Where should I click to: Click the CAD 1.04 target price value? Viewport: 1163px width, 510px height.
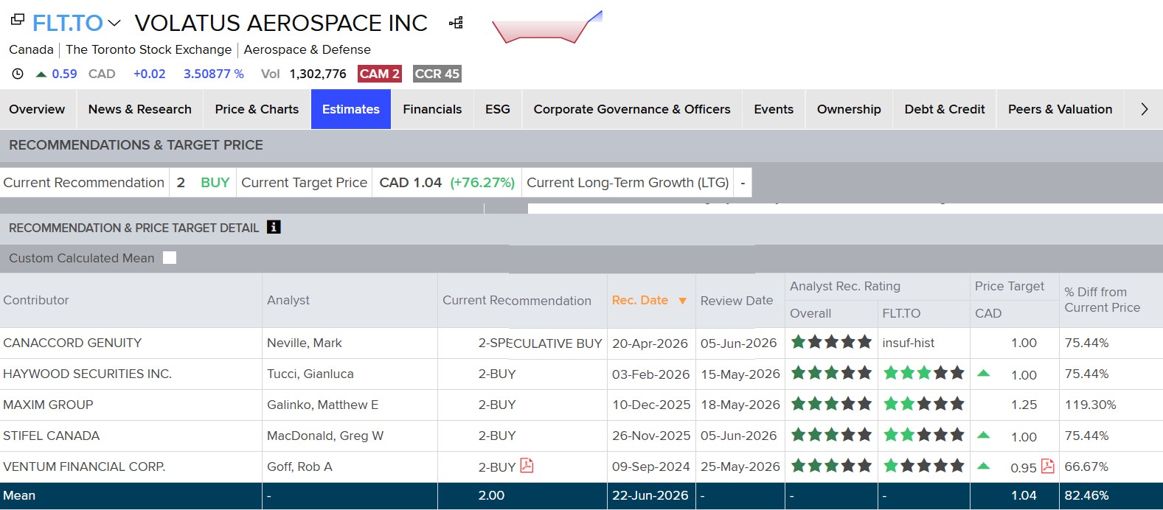coord(410,182)
